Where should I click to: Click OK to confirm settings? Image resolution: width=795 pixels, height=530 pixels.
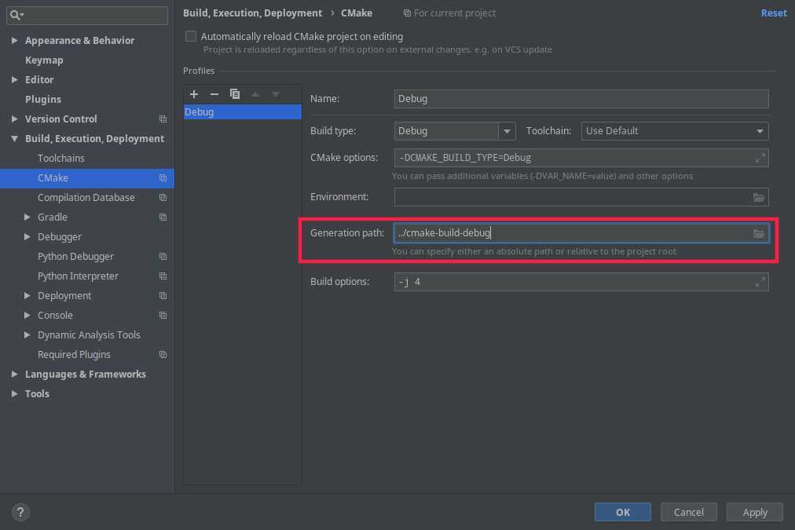[623, 512]
